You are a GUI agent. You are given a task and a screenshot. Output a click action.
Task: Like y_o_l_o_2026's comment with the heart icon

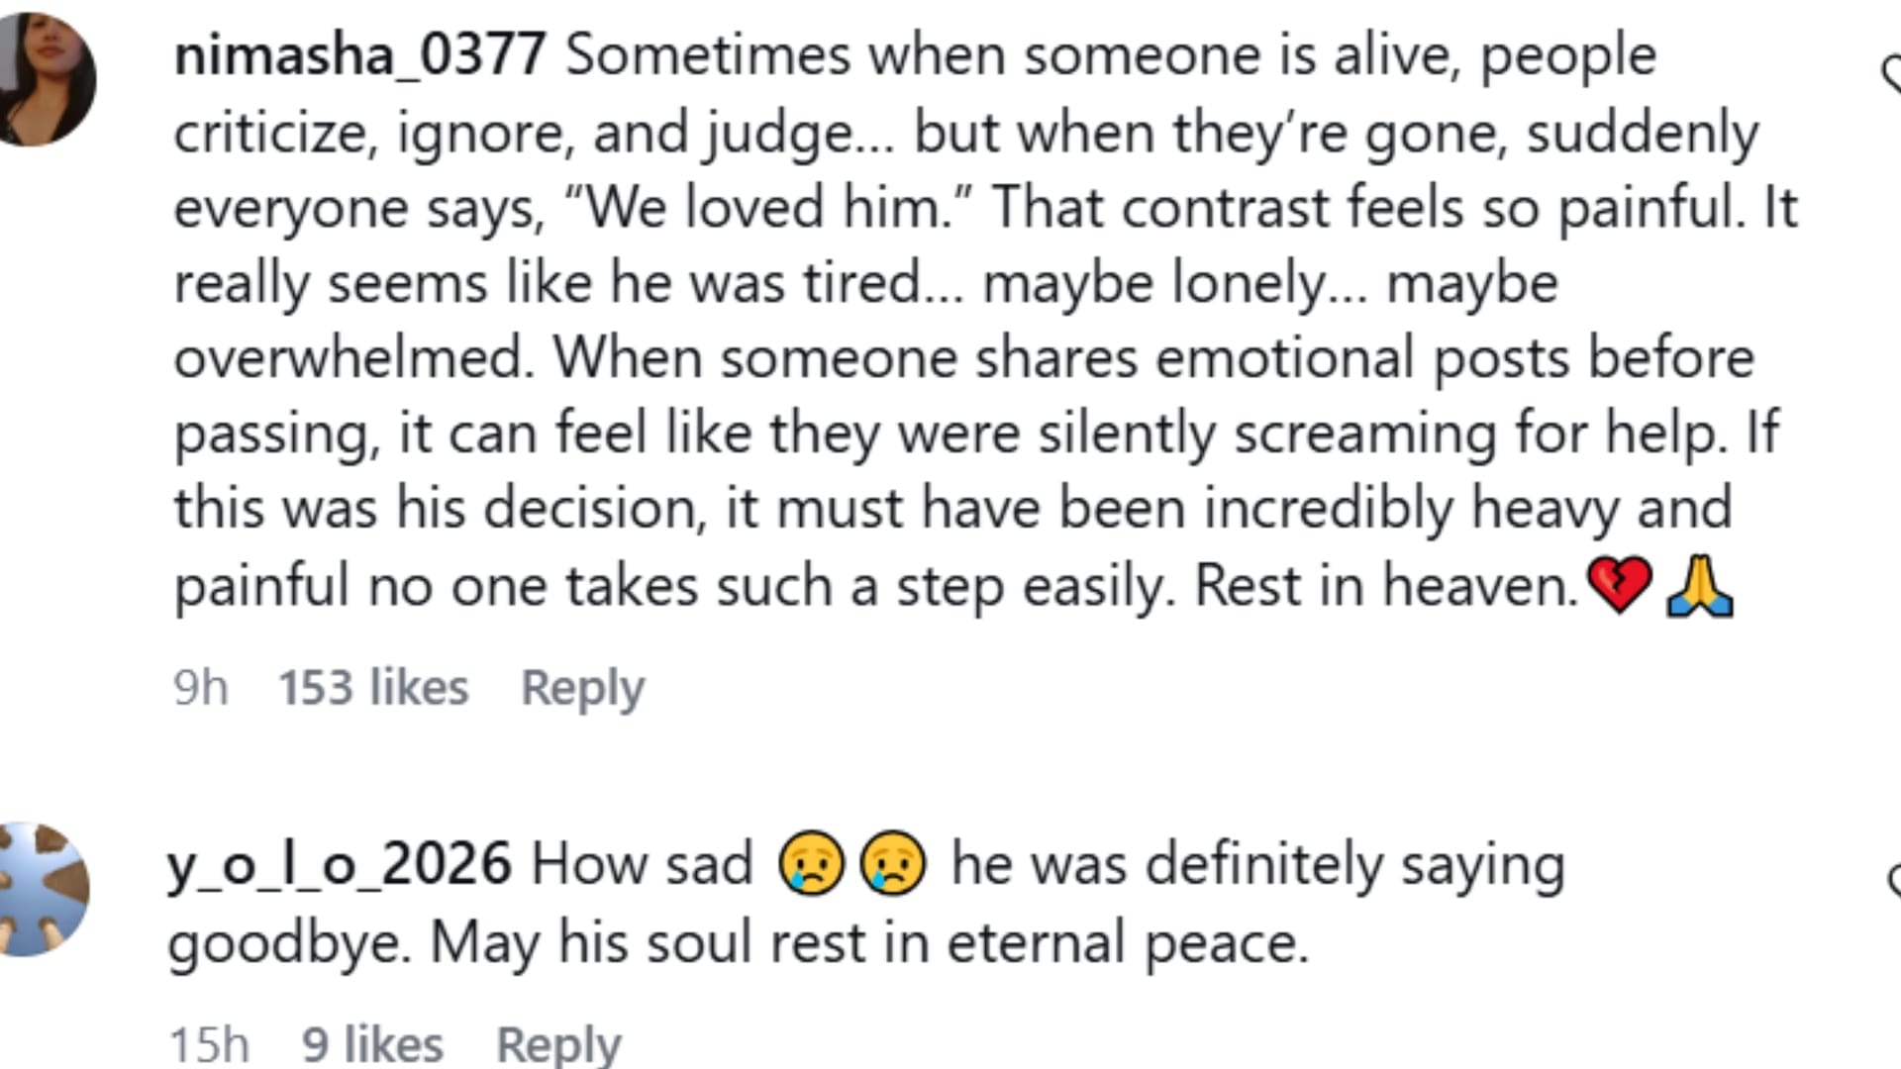tap(1893, 879)
